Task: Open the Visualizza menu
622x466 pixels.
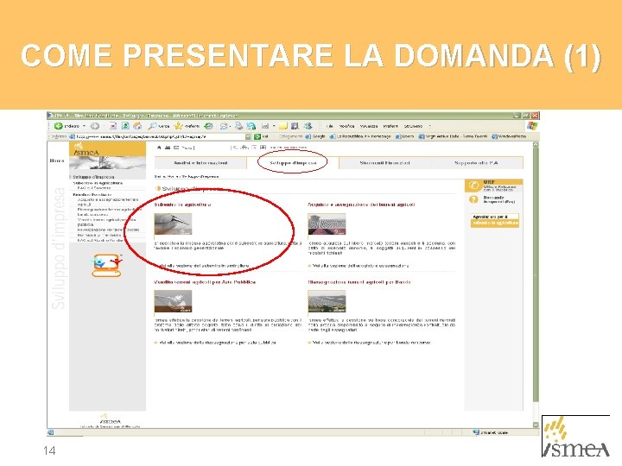Action: 369,126
